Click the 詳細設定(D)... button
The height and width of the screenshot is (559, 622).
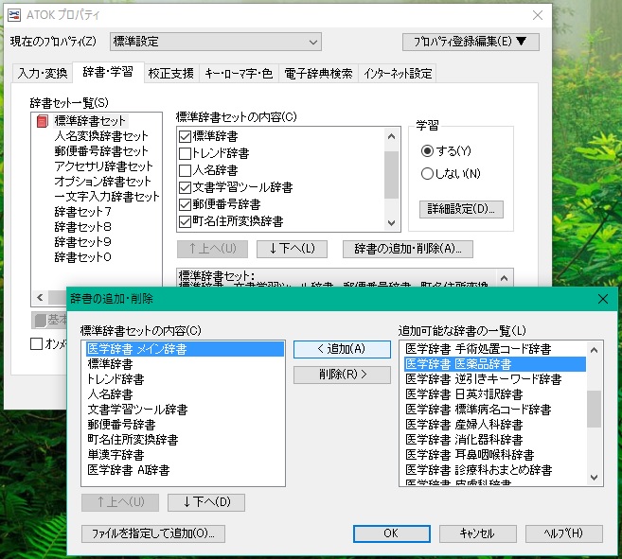coord(461,209)
